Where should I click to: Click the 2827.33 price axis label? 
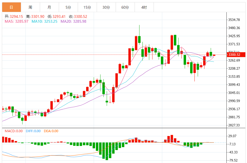[234, 125]
